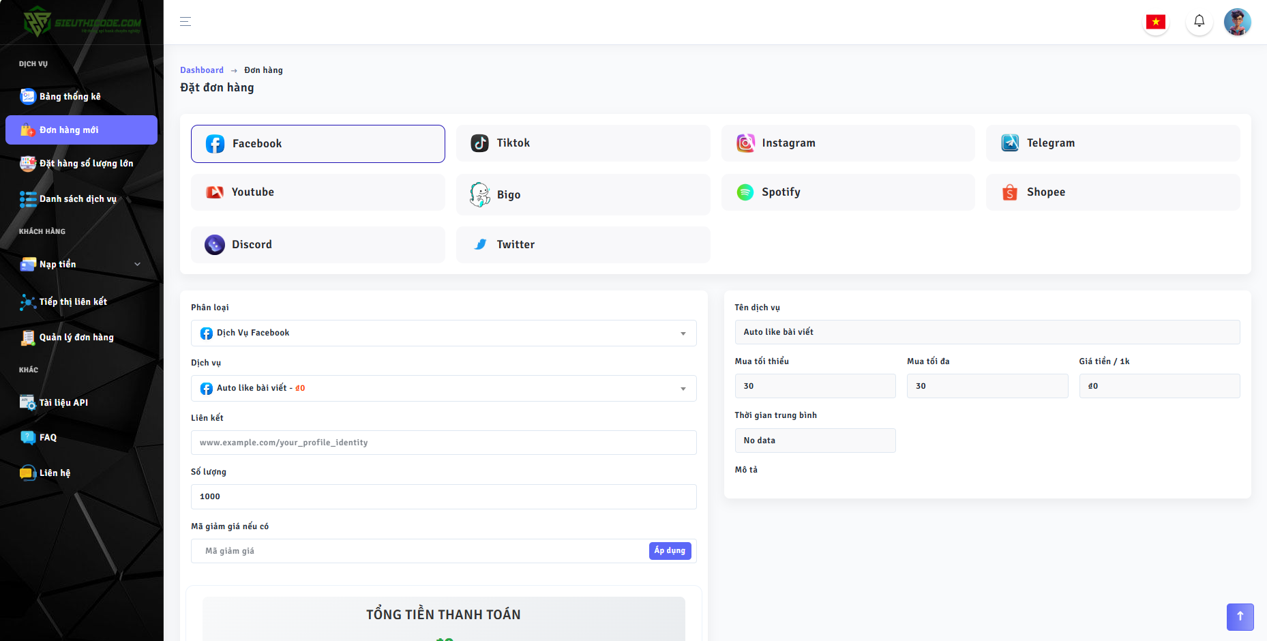The image size is (1267, 641).
Task: Select the Bigo platform card
Action: (583, 194)
